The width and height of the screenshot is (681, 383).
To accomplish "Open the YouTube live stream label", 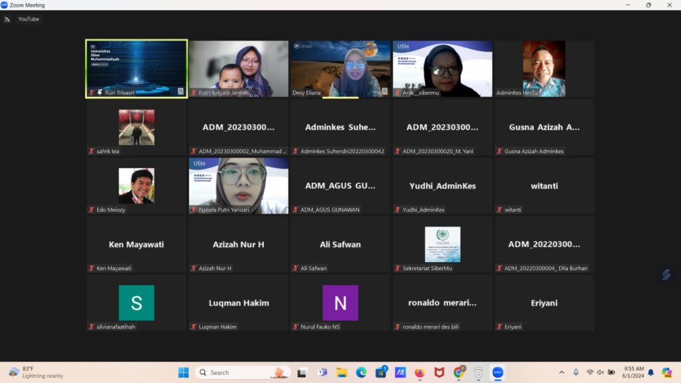I will [x=29, y=19].
